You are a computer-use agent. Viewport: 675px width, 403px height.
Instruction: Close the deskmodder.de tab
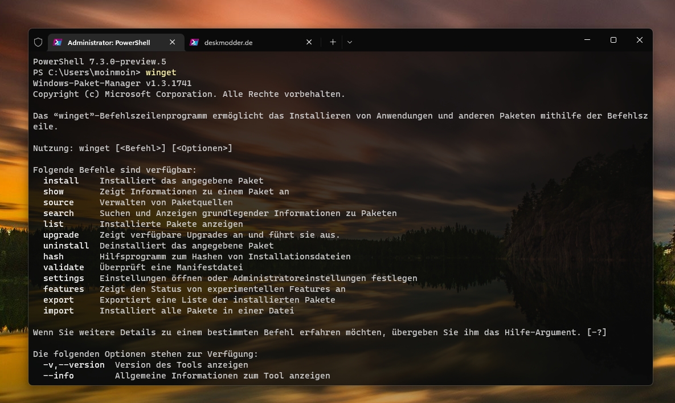coord(309,42)
